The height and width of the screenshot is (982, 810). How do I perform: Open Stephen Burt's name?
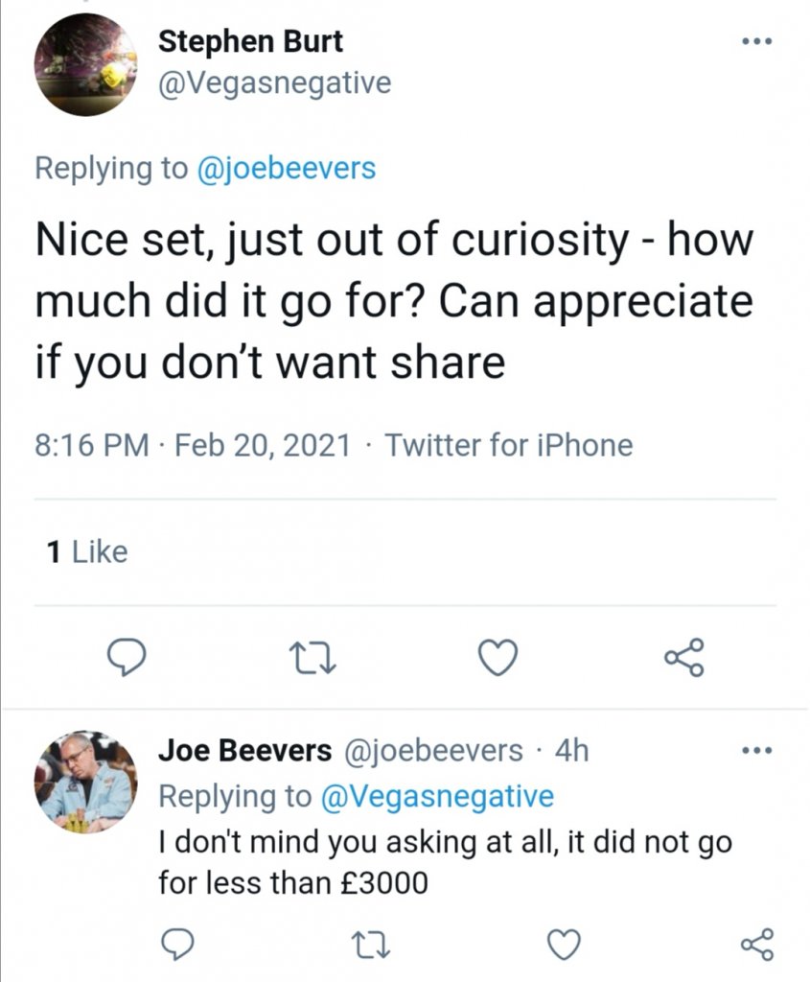(250, 41)
